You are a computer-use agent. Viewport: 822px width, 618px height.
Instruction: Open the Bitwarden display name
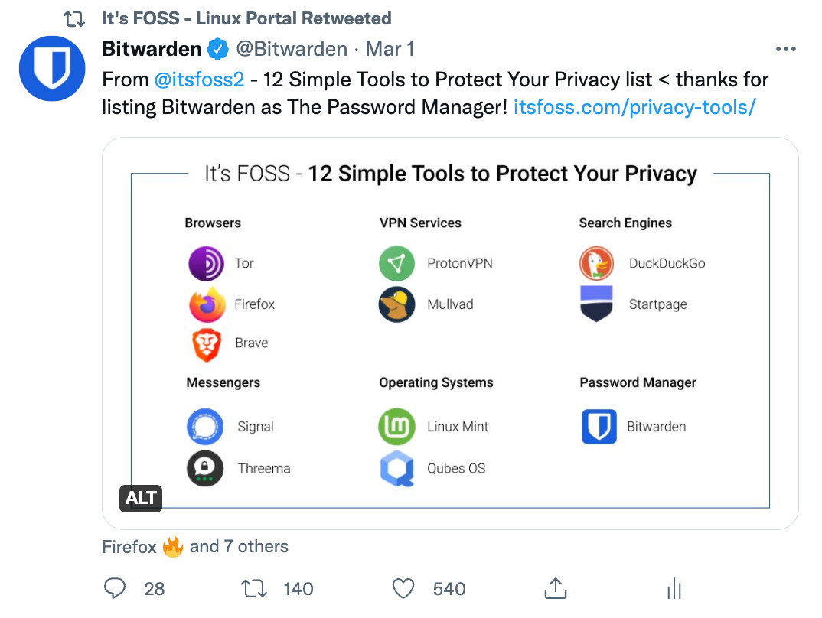click(152, 50)
